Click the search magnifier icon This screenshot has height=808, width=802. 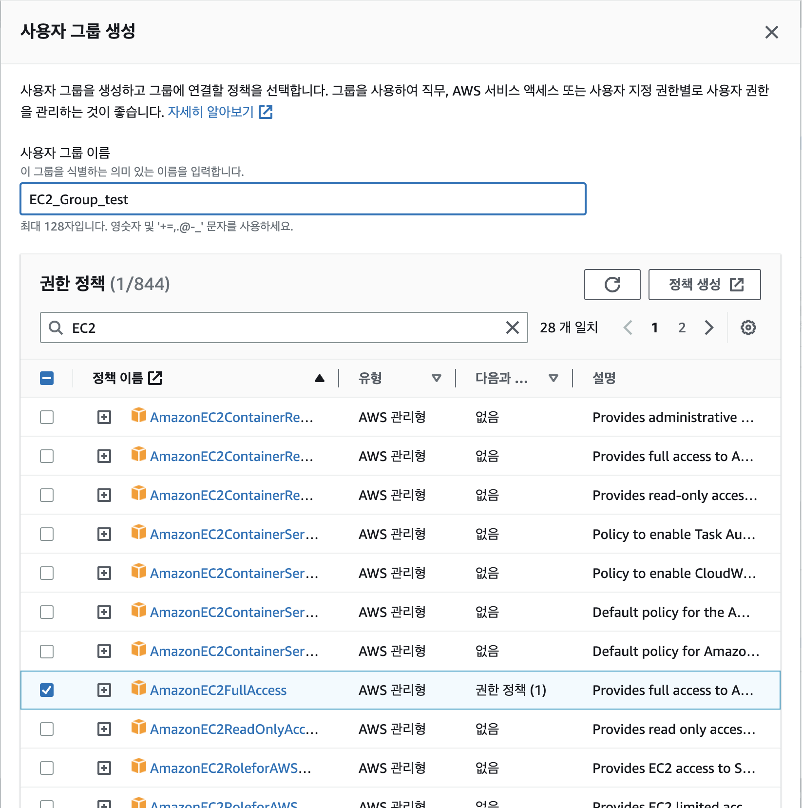click(56, 327)
